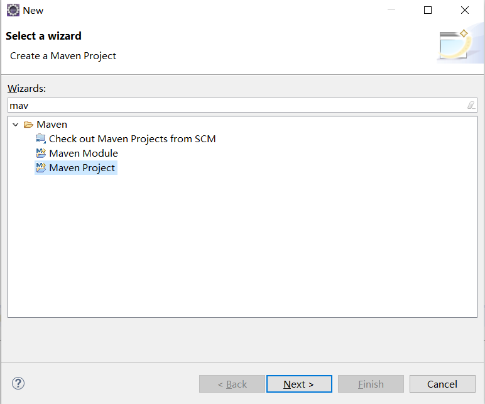Select the Maven folder icon
The height and width of the screenshot is (404, 485).
coord(28,125)
